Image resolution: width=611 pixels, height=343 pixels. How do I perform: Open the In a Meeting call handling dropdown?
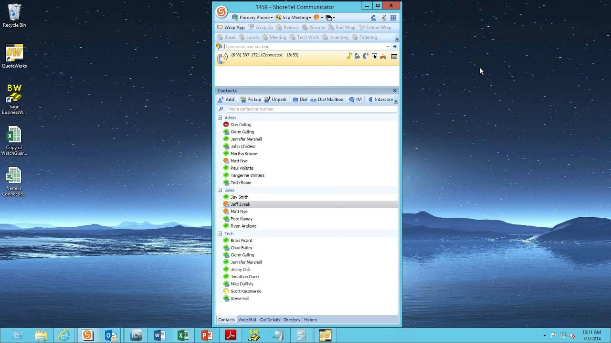coord(294,18)
